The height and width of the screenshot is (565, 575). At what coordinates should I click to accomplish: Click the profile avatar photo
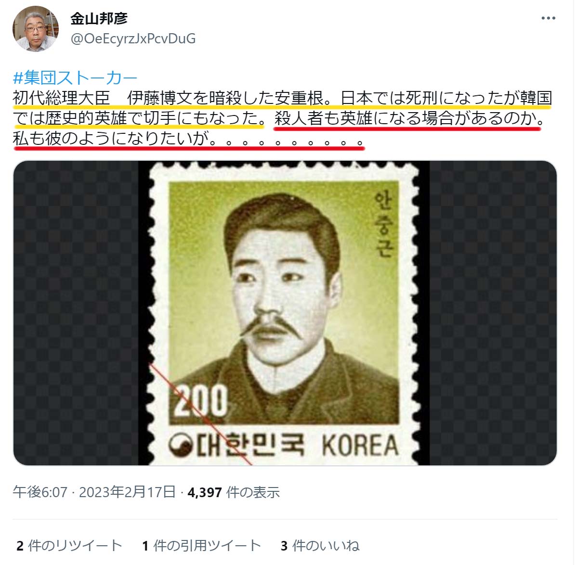point(35,28)
